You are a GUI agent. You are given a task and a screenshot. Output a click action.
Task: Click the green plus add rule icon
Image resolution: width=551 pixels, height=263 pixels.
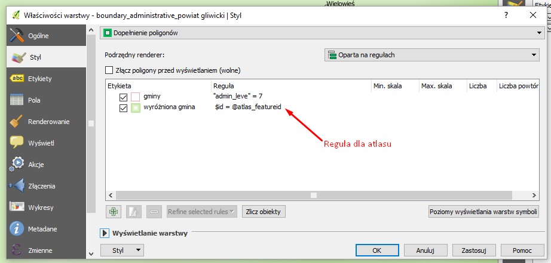coord(114,211)
